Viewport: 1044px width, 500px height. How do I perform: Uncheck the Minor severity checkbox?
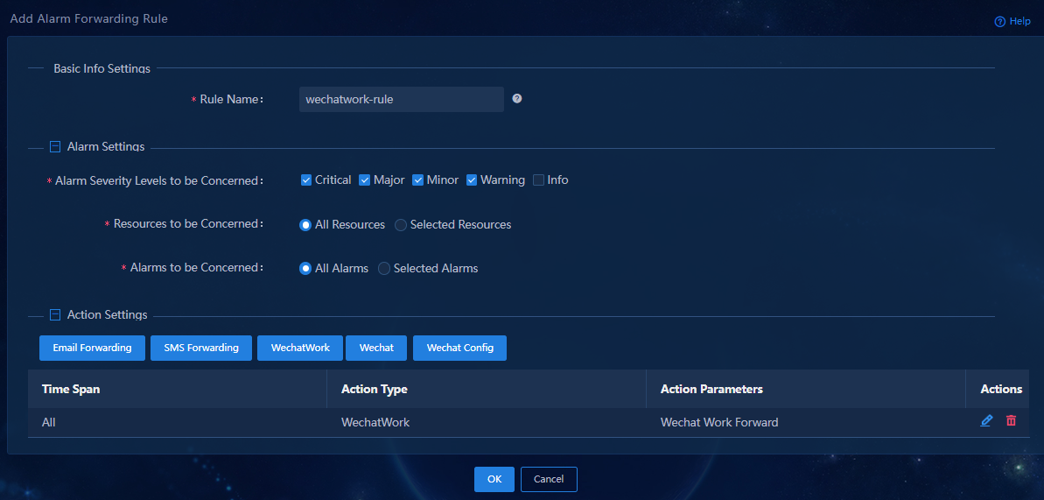click(417, 180)
